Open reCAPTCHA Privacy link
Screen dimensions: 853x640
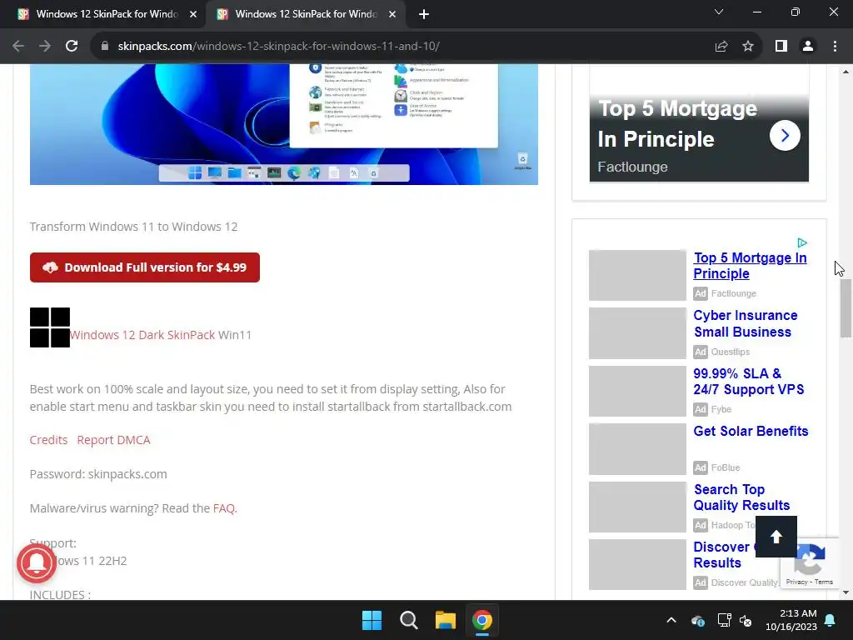(796, 582)
